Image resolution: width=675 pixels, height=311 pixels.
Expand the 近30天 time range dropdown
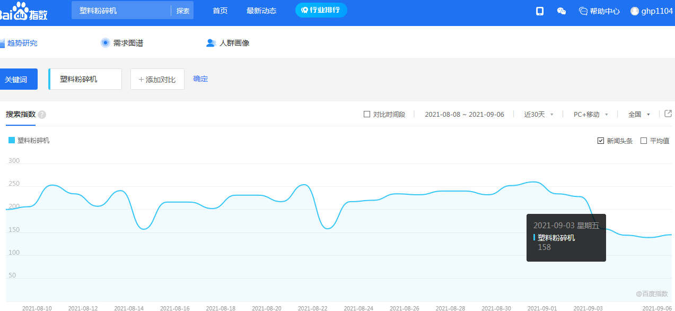539,114
